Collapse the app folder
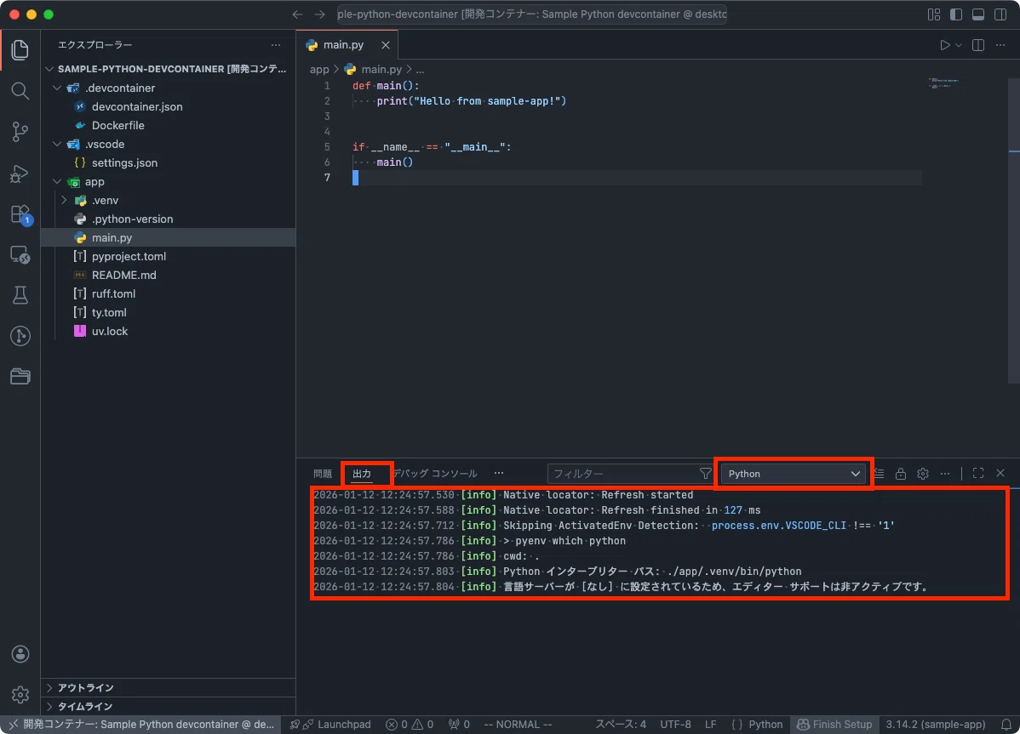The height and width of the screenshot is (734, 1020). point(57,182)
